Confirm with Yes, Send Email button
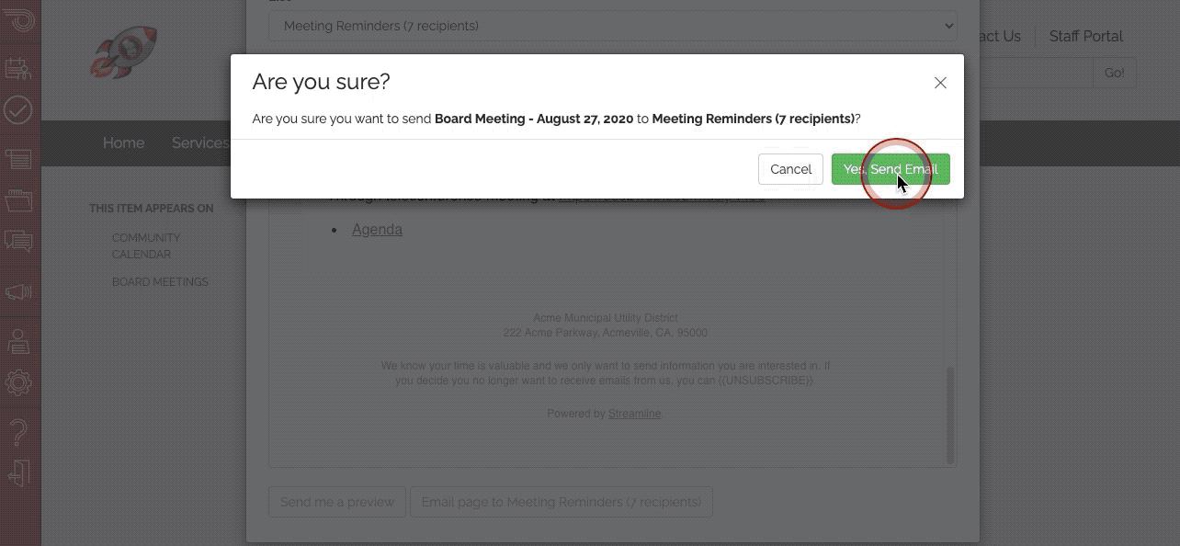Screen dimensions: 1180x546 point(891,169)
